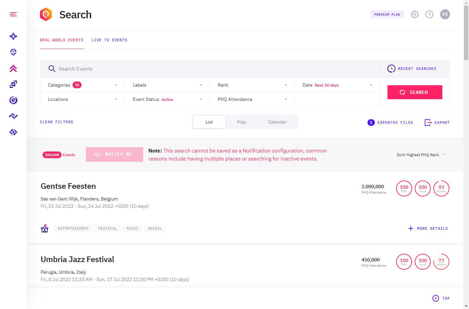Open the Rank filter dropdown
The image size is (469, 309).
[252, 85]
